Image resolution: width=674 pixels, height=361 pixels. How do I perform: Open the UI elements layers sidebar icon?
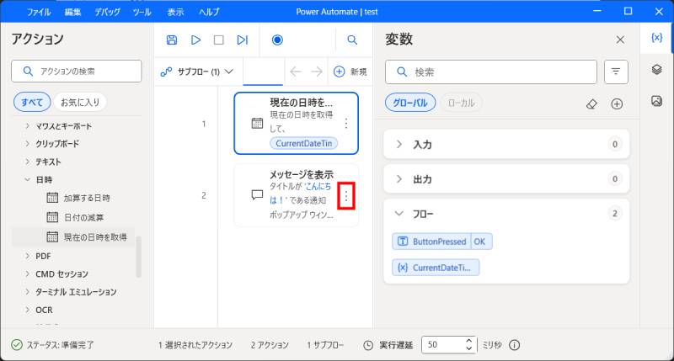(656, 69)
